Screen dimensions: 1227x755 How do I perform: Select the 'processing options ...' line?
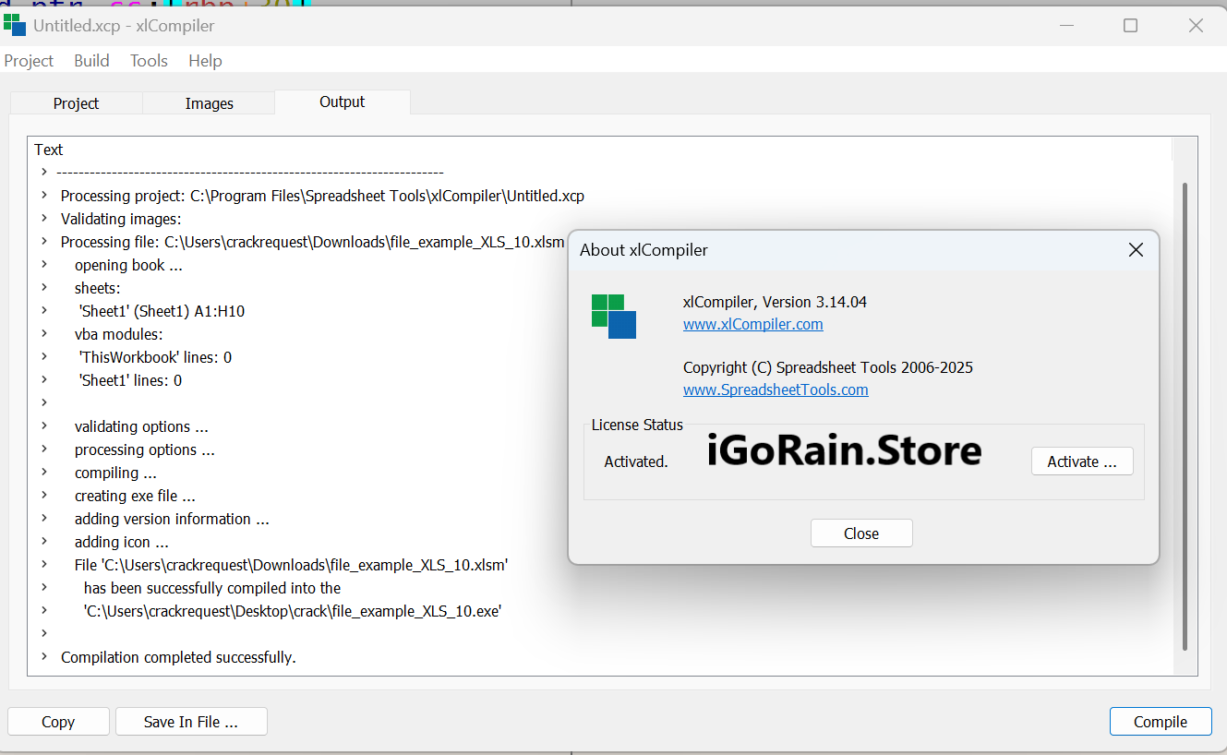(x=145, y=449)
